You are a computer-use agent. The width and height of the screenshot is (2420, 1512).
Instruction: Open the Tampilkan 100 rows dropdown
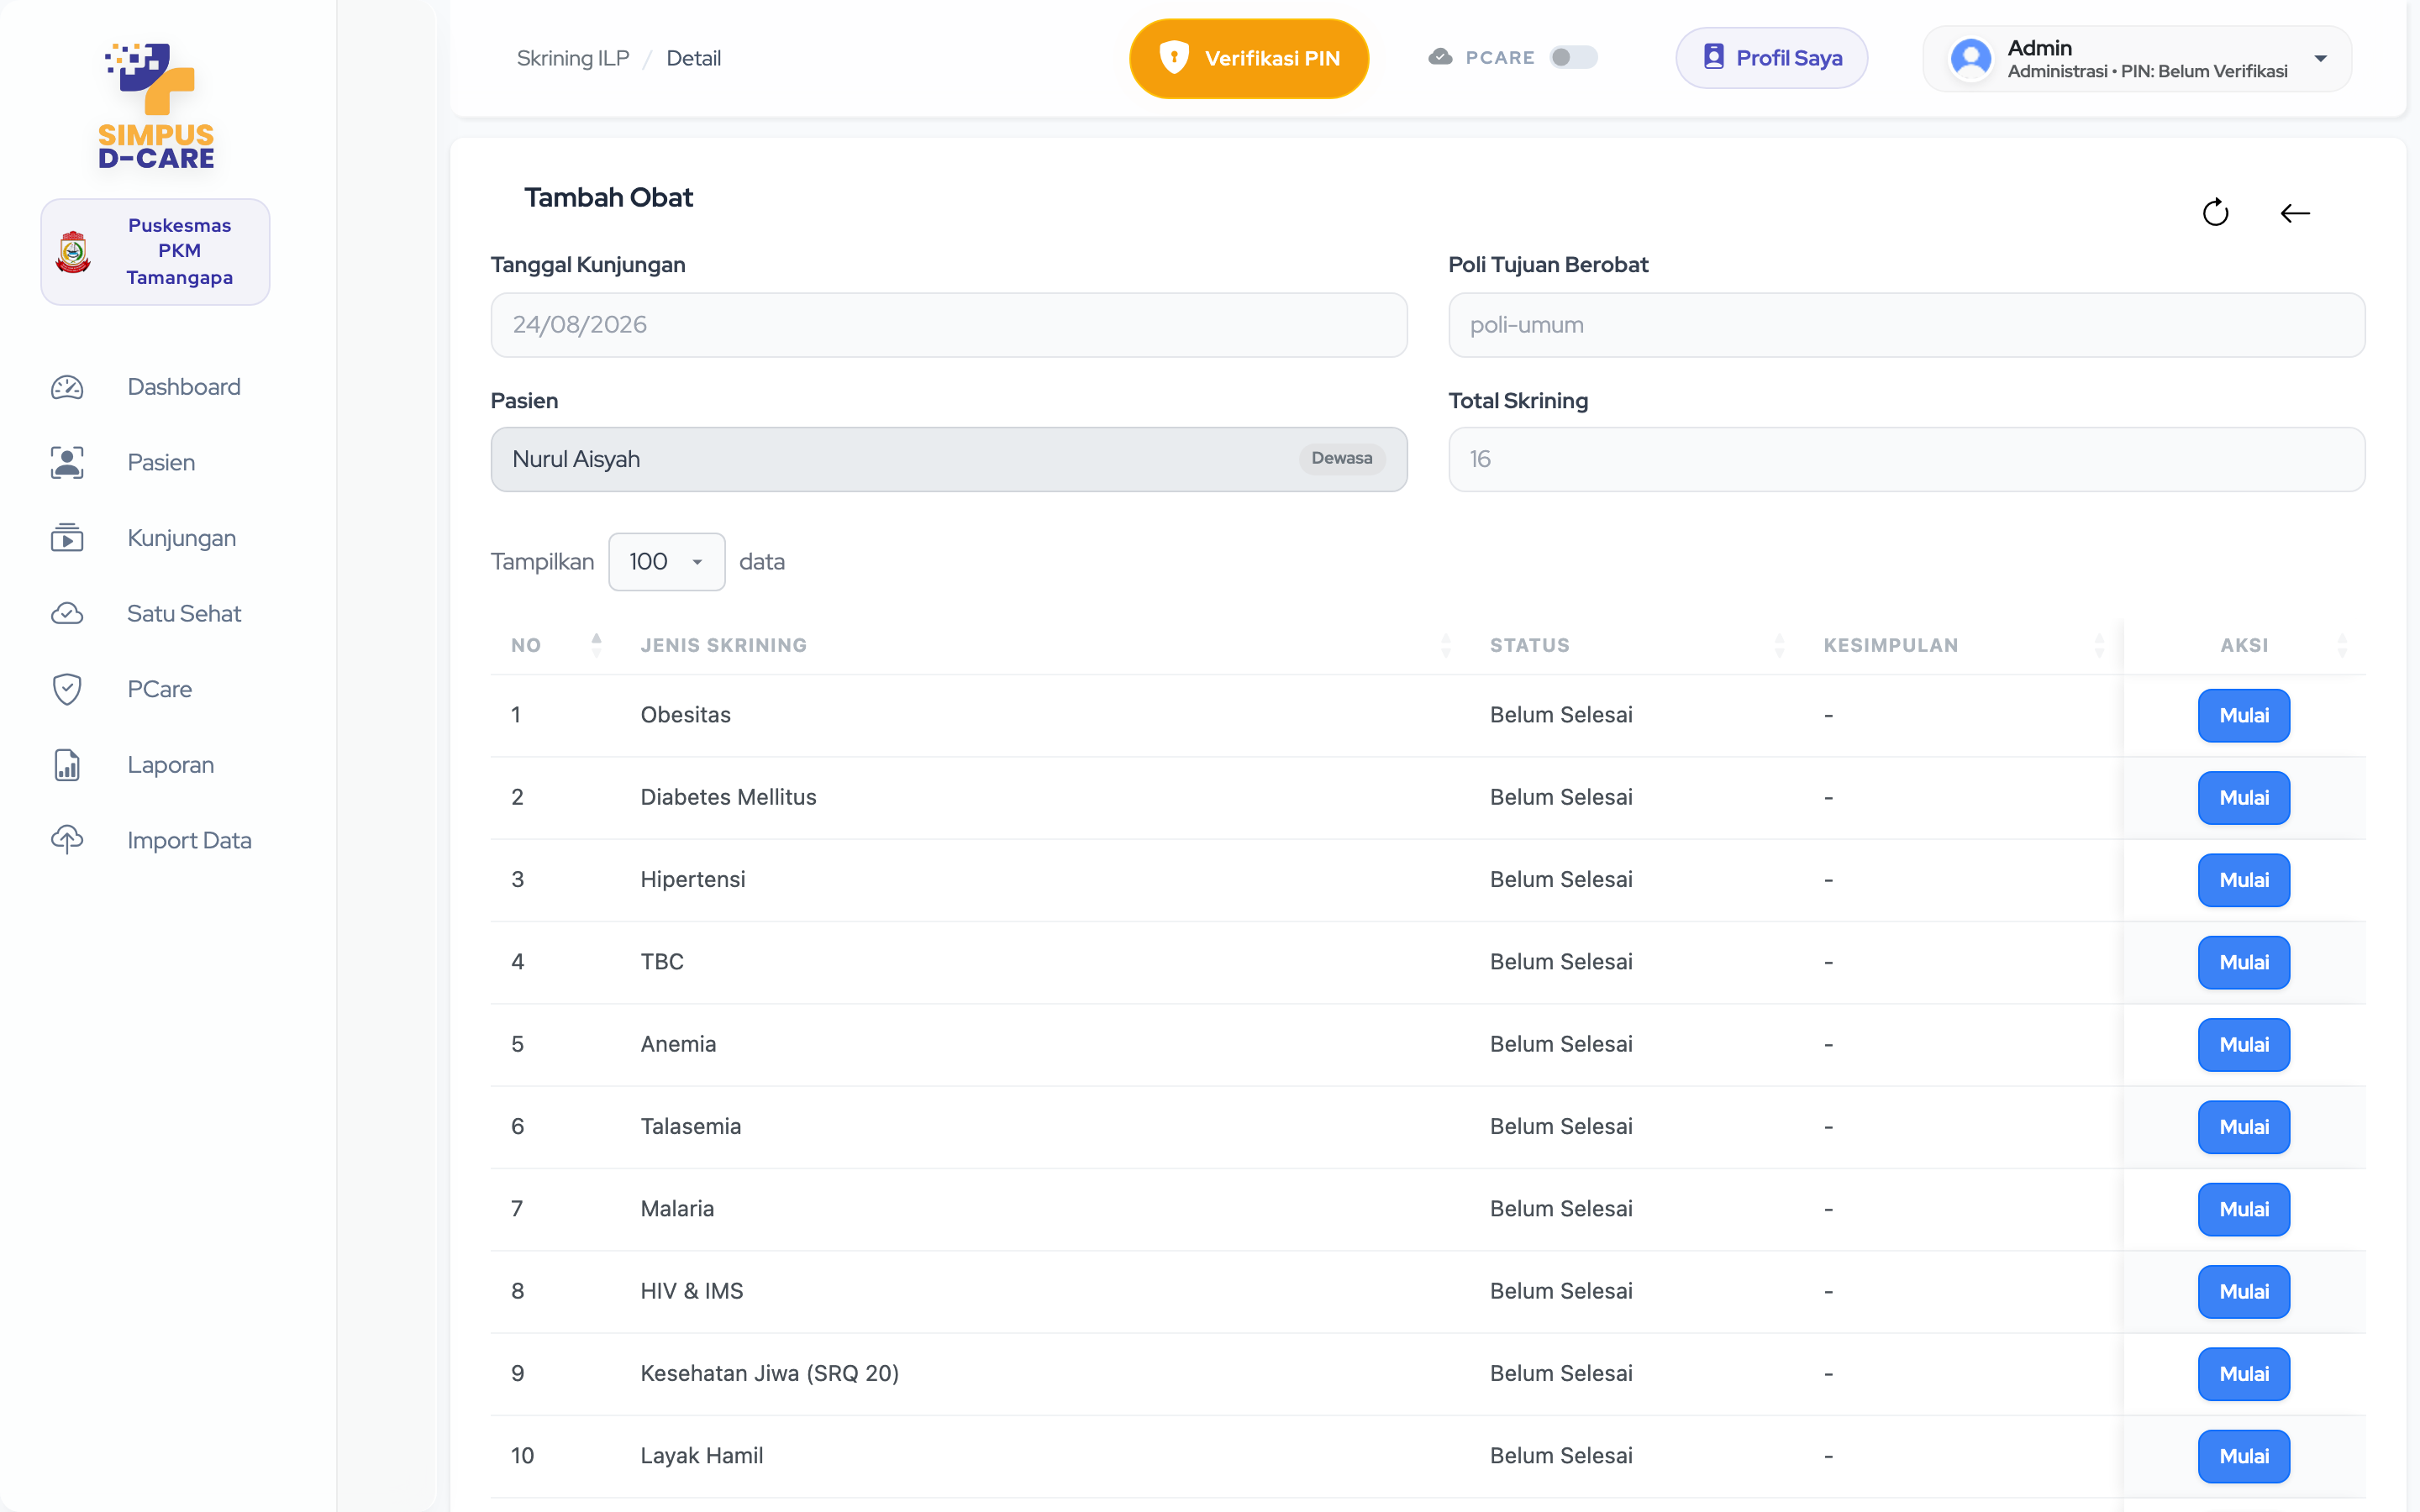[x=666, y=562]
